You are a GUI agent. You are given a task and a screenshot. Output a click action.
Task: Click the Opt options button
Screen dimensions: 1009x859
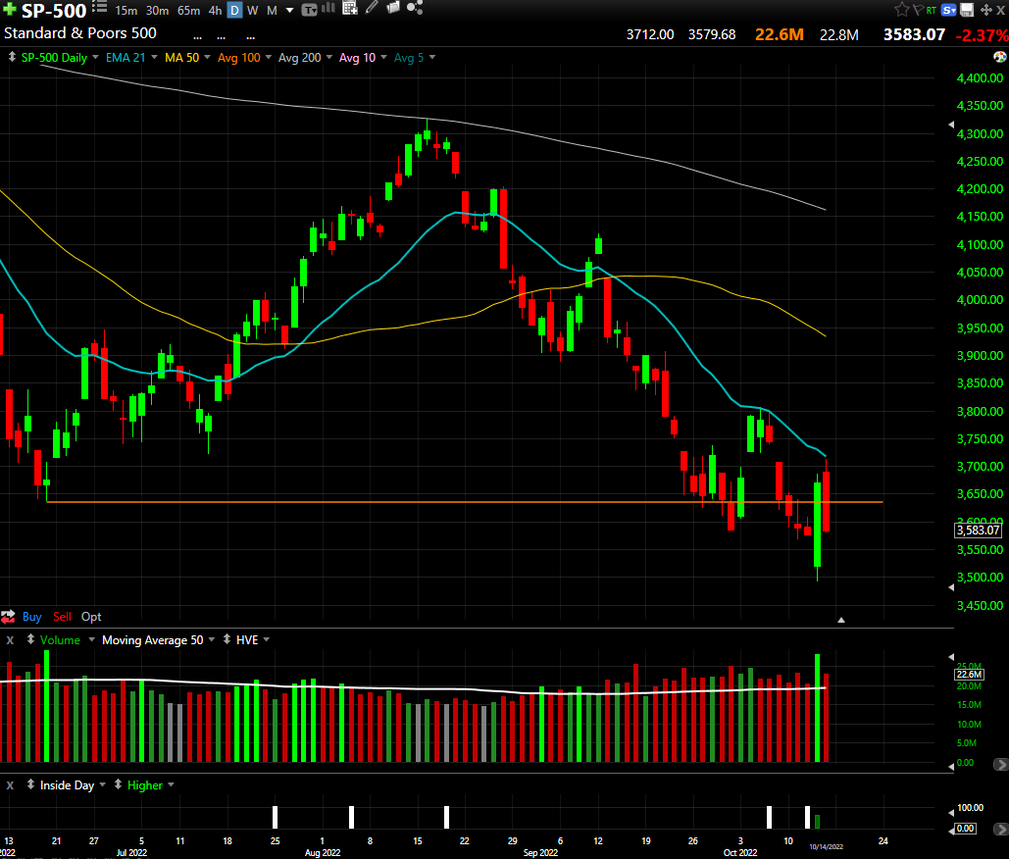pyautogui.click(x=91, y=617)
